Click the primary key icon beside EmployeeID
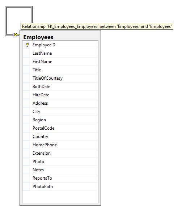This screenshot has width=178, height=209. 27,45
